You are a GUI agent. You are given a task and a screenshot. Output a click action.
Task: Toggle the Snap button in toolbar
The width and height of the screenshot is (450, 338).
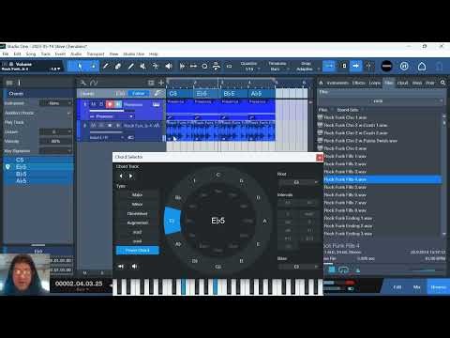click(x=329, y=66)
